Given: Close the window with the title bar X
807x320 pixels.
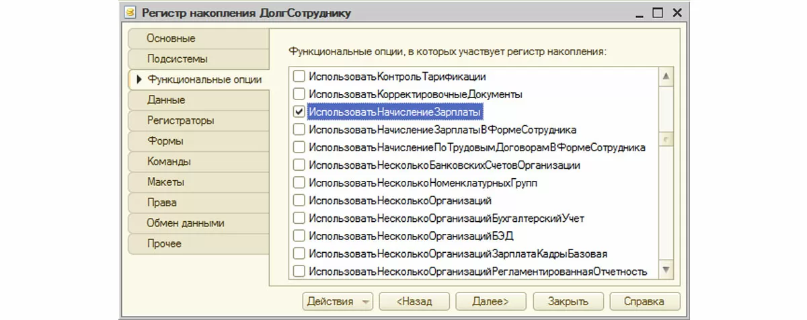Looking at the screenshot, I should tap(677, 13).
